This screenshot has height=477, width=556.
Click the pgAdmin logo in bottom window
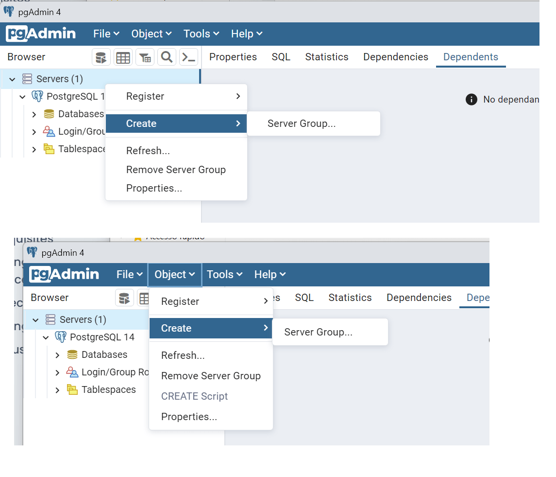point(64,275)
